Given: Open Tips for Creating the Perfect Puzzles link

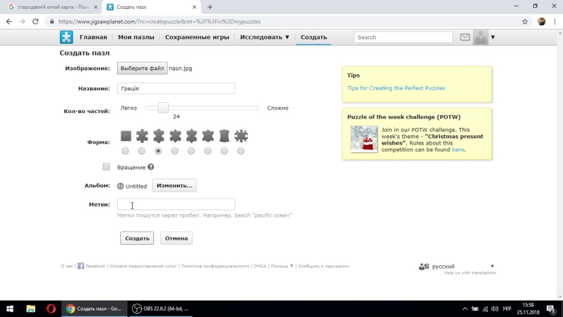Looking at the screenshot, I should 396,88.
